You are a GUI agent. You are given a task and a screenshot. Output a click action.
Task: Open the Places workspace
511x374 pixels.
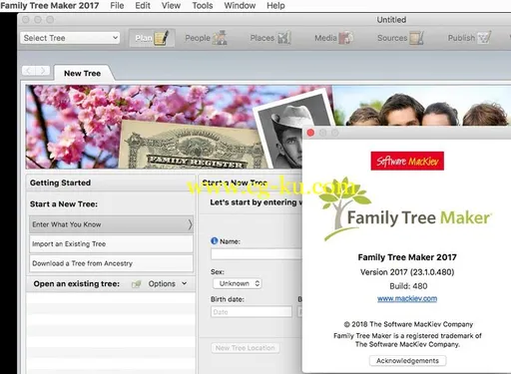coord(270,38)
